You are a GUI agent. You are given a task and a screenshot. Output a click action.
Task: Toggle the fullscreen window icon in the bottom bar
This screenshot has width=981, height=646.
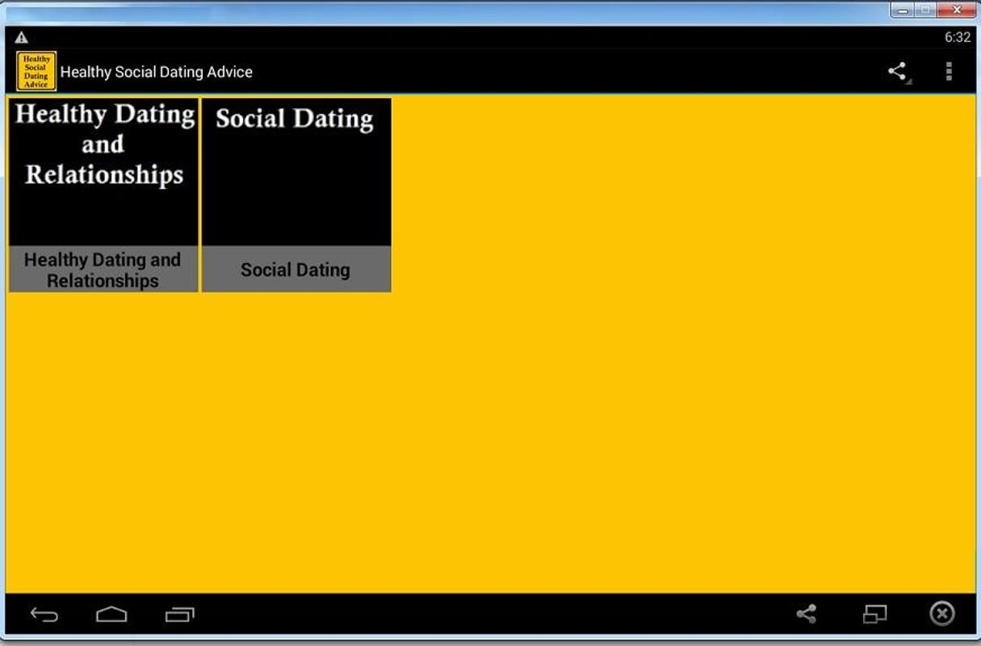874,615
